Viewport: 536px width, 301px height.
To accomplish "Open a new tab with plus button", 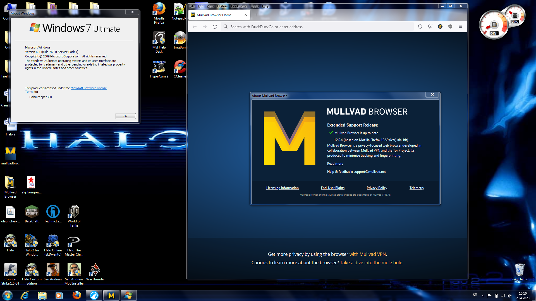I will click(x=256, y=15).
